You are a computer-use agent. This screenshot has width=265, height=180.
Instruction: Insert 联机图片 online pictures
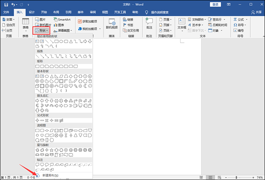tap(43, 25)
